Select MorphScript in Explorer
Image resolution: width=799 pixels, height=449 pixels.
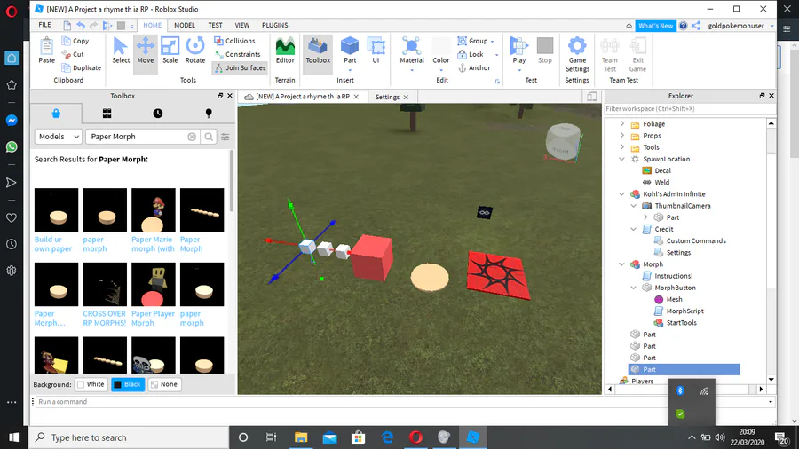click(x=684, y=311)
